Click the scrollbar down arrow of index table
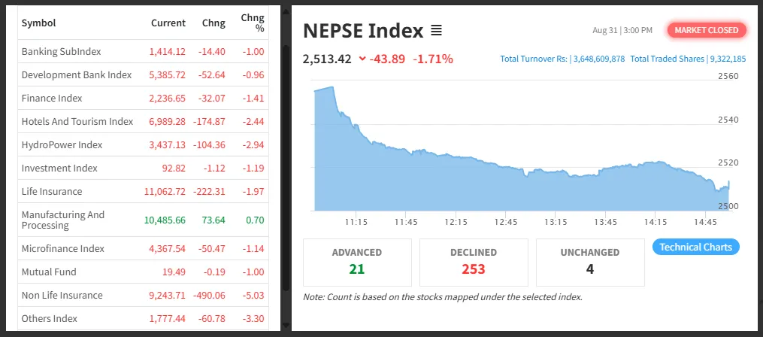763x337 pixels. (x=286, y=325)
